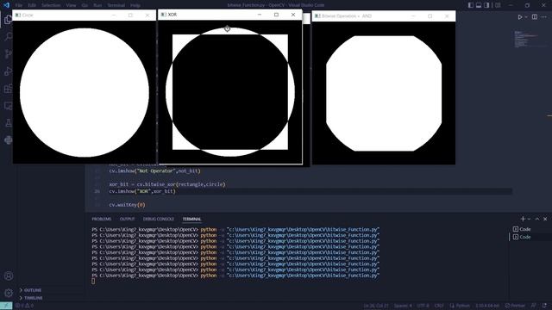Close the terminal panel
The width and height of the screenshot is (552, 310).
click(545, 219)
